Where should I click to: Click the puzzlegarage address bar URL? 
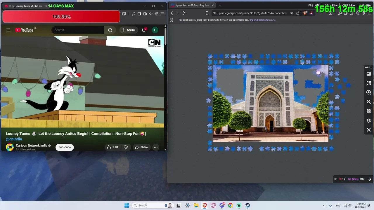coord(253,13)
